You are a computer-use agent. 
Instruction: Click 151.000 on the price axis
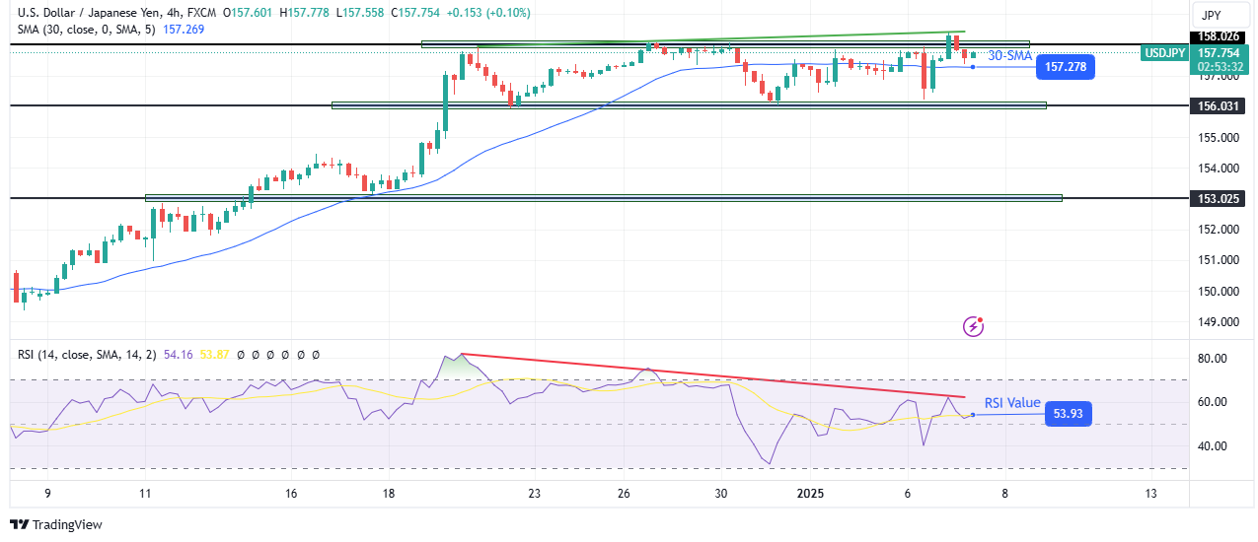pyautogui.click(x=1218, y=260)
